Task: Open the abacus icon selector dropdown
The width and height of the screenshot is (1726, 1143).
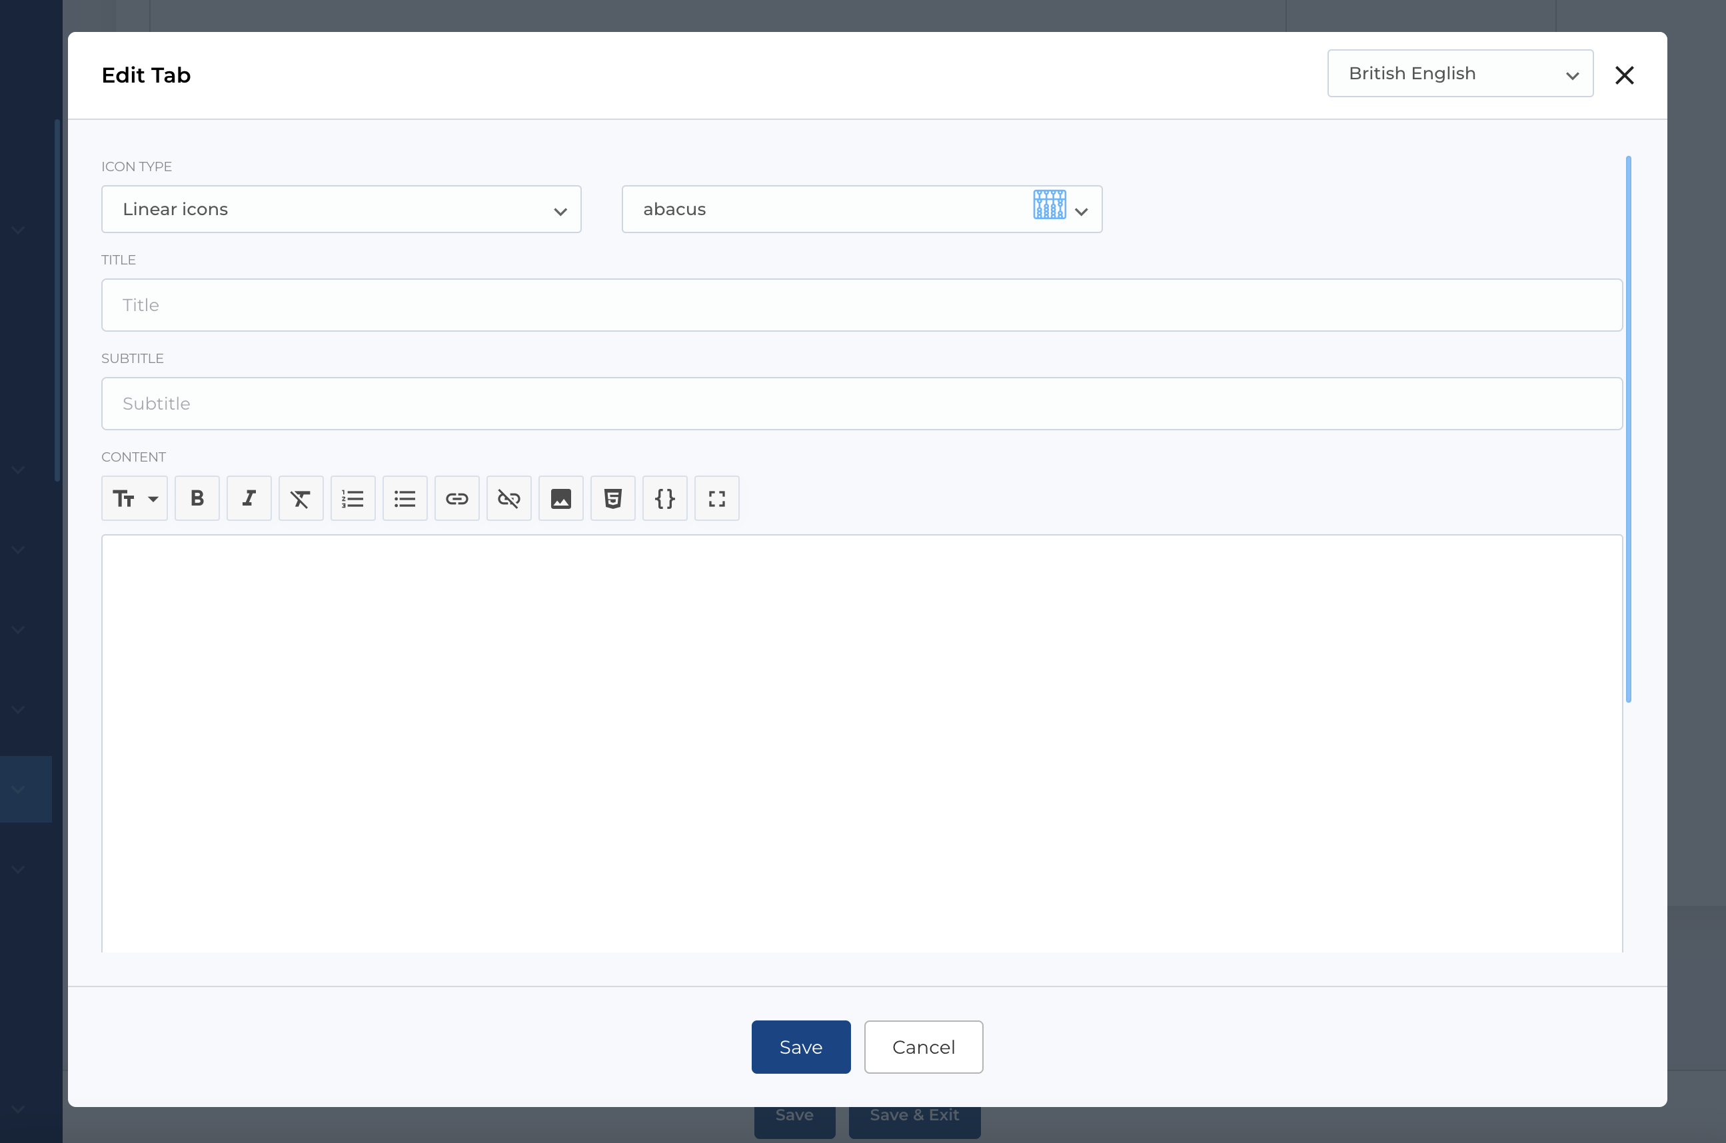Action: 861,209
